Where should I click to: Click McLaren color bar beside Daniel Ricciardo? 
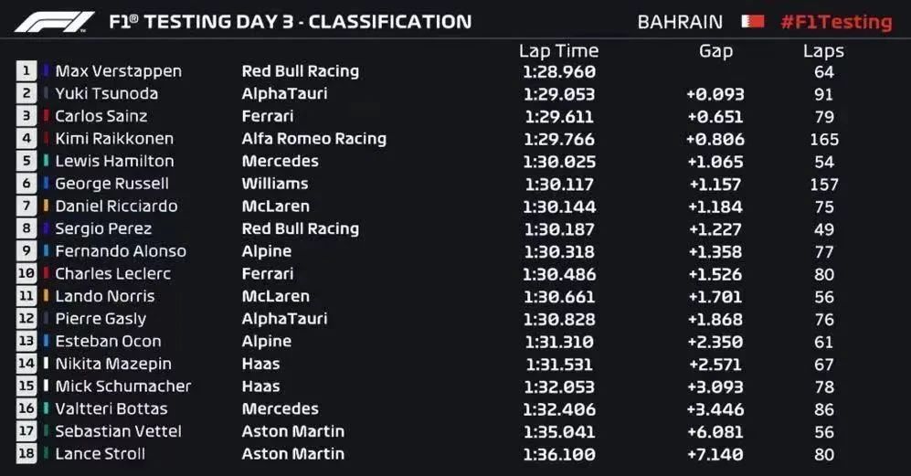[x=46, y=206]
